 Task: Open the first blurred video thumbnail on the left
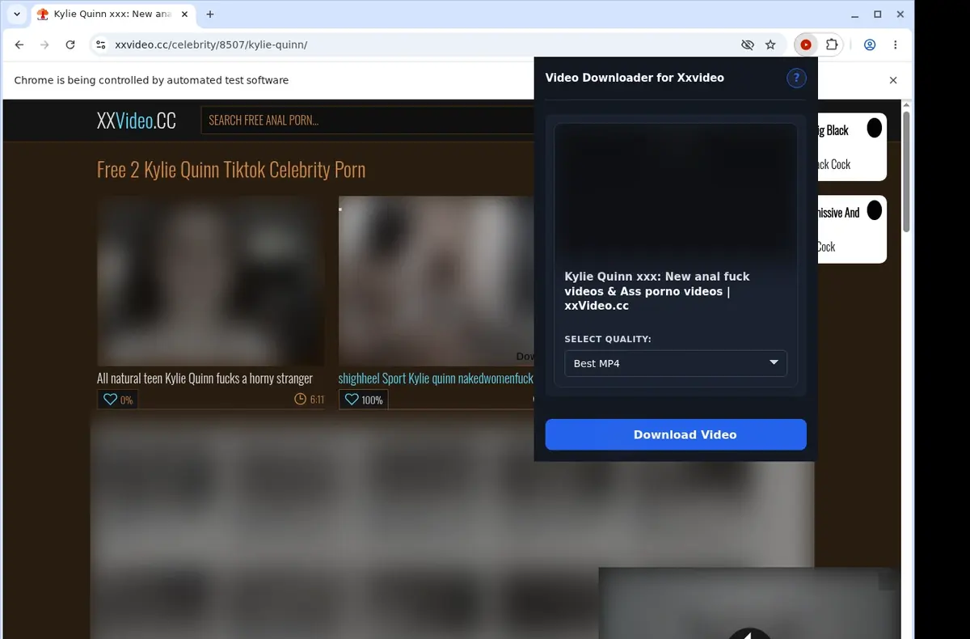210,281
